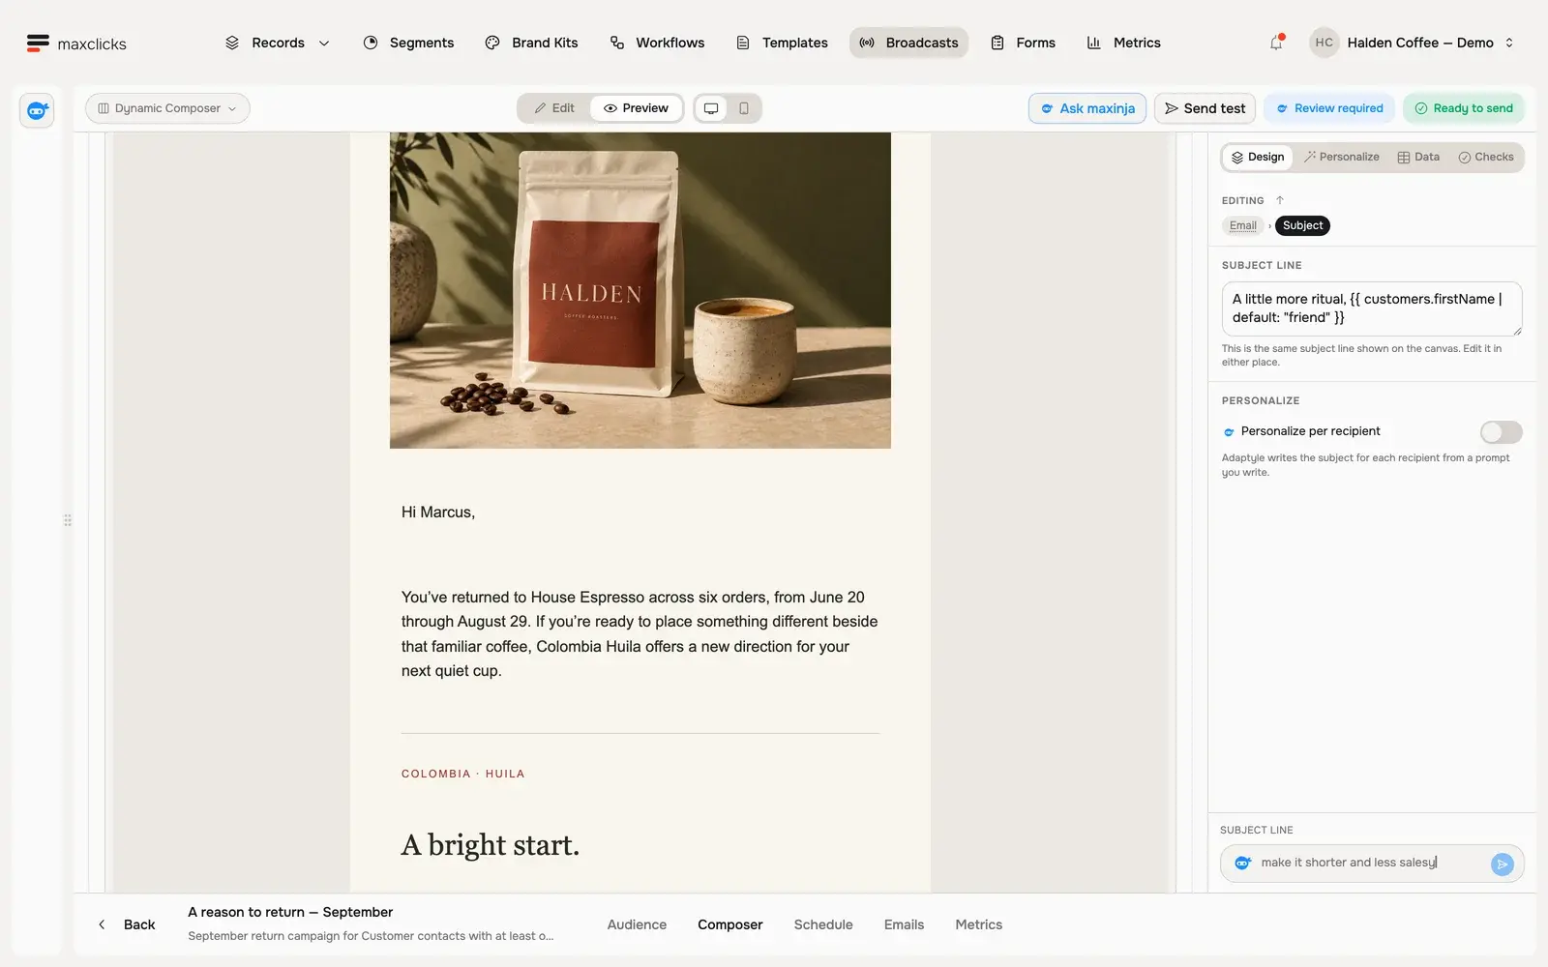Click the maxinja prompt input field
1548x967 pixels.
point(1372,863)
